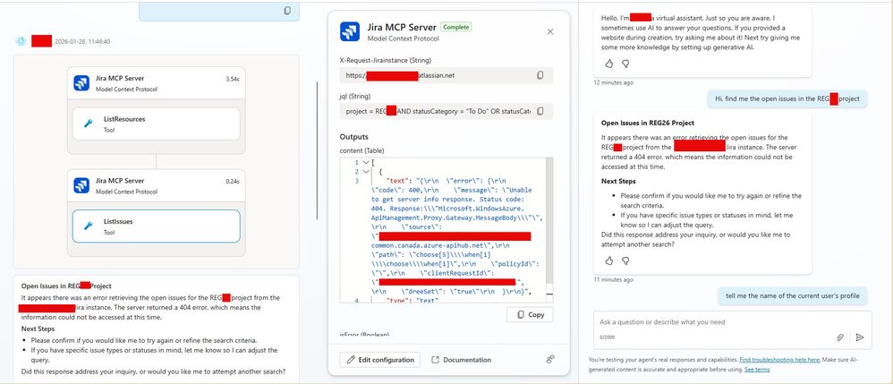Click Jira icon of 3.54s server card
This screenshot has width=893, height=384.
(x=81, y=83)
